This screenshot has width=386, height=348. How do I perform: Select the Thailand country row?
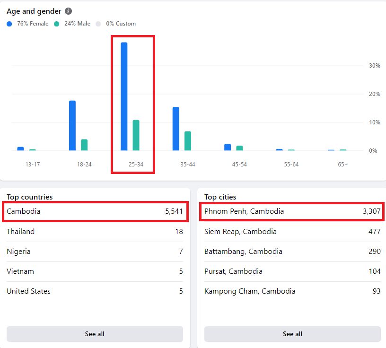click(95, 231)
